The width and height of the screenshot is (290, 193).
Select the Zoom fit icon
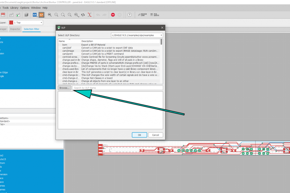(50, 15)
